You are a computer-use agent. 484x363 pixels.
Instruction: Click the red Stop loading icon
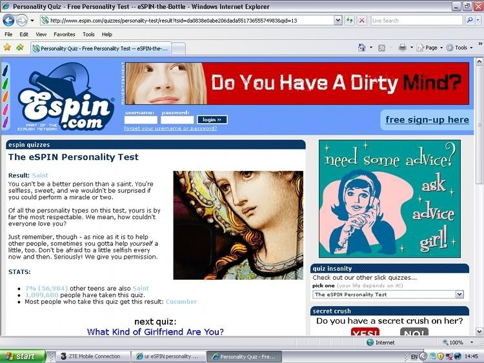tap(362, 21)
